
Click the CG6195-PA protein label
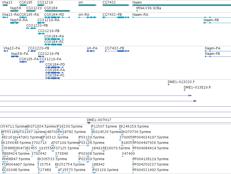tap(29, 59)
